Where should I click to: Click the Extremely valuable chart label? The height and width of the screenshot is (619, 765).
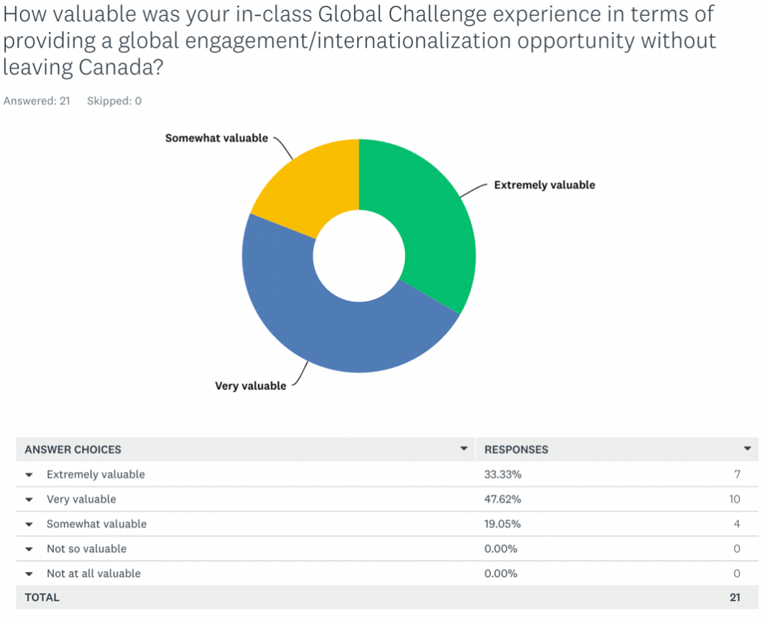(545, 185)
